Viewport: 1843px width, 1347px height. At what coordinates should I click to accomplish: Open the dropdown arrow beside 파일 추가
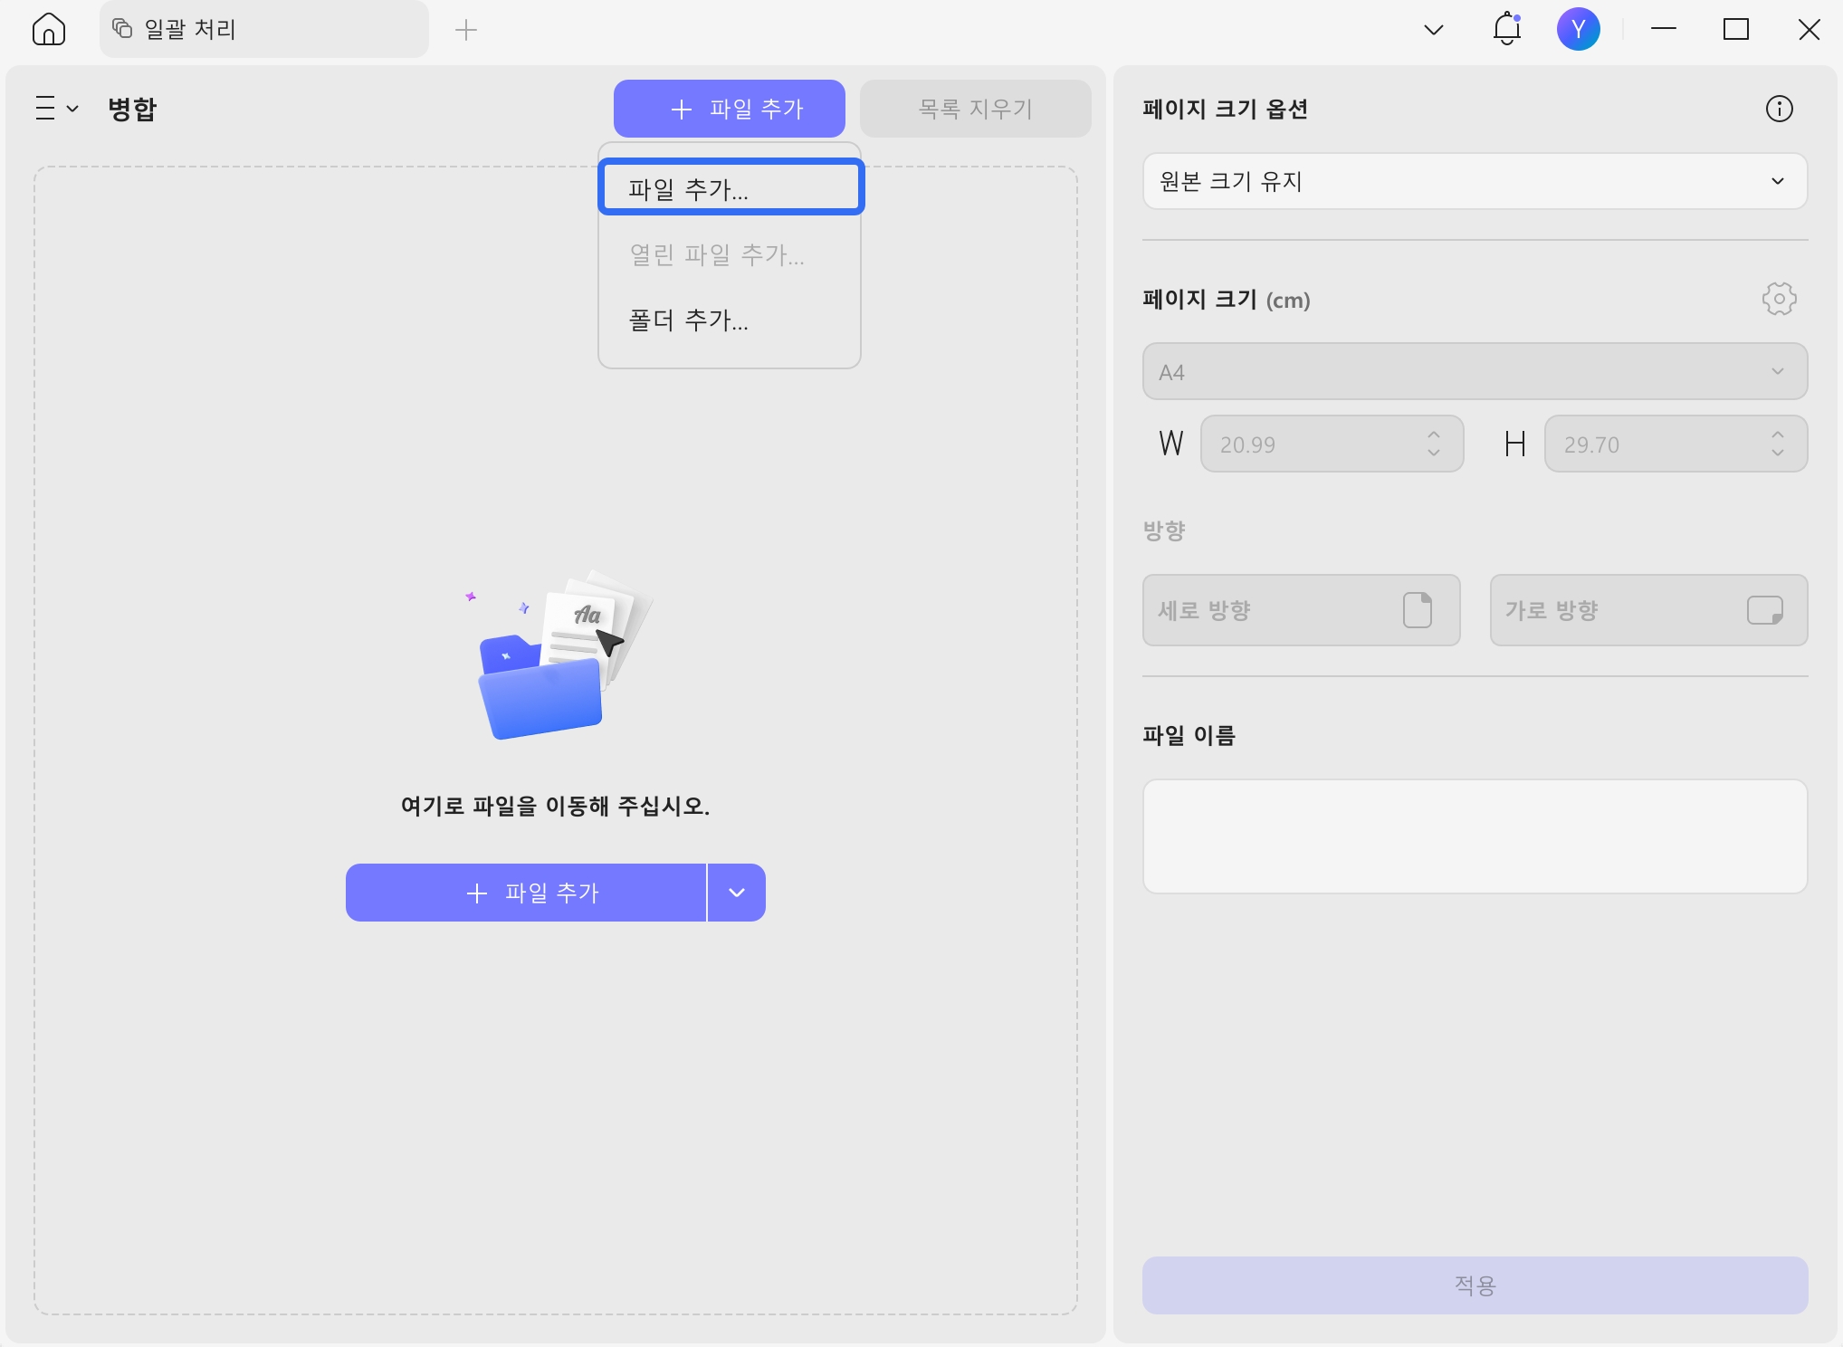click(735, 893)
